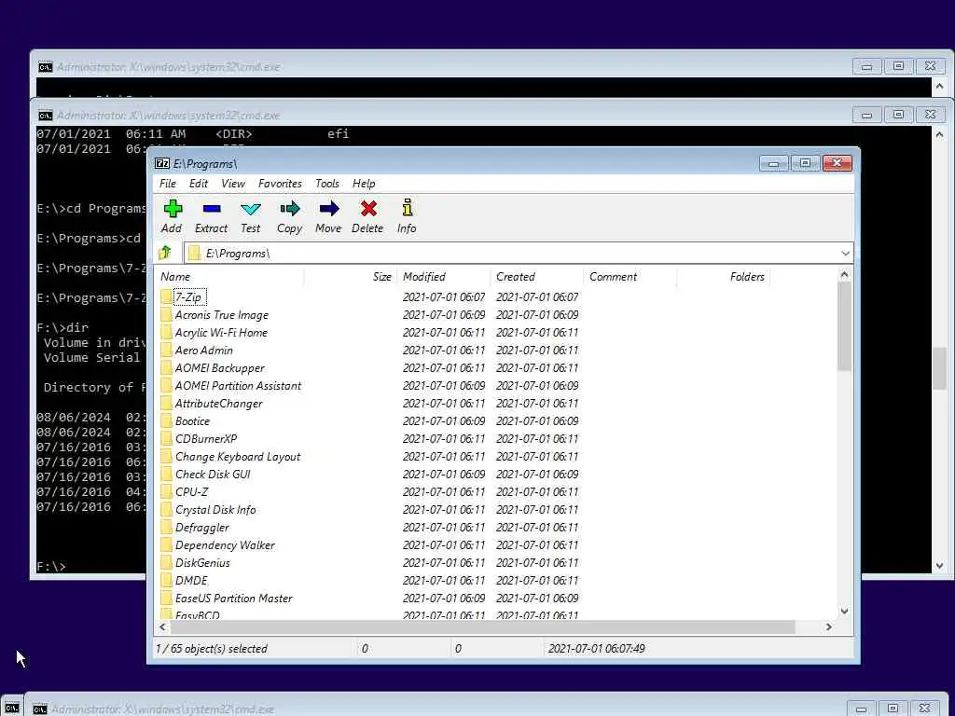Click the cmd window scroll down arrow
Viewport: 955px width, 716px height.
940,566
